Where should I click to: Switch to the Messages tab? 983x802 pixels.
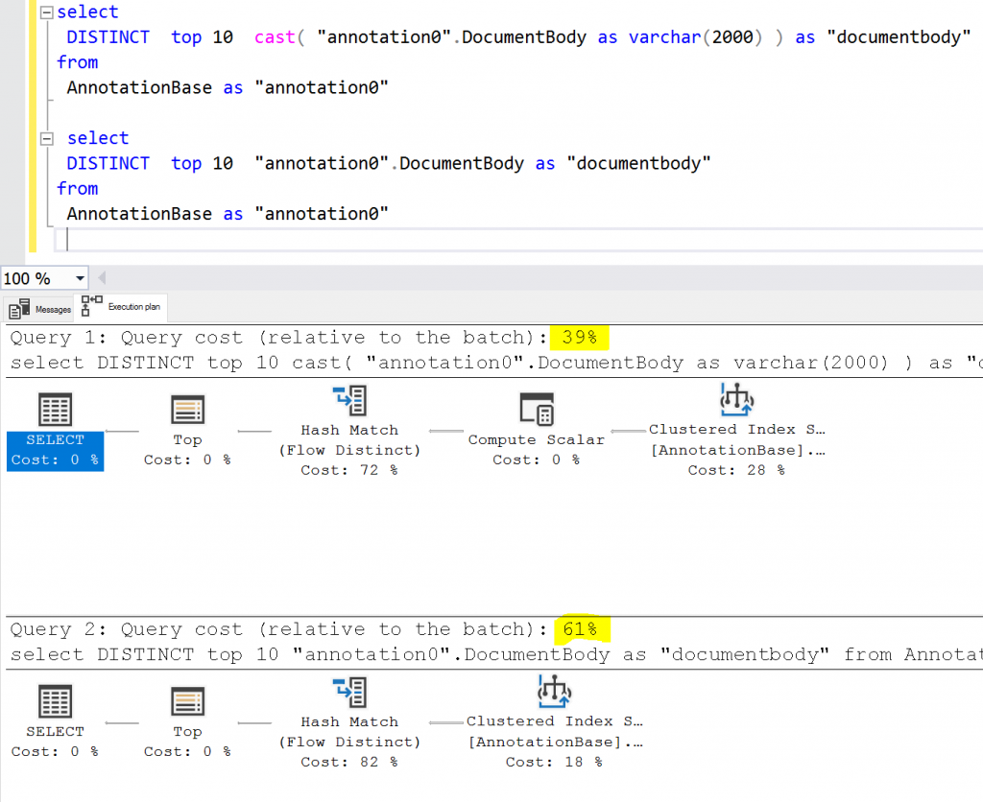pyautogui.click(x=42, y=309)
